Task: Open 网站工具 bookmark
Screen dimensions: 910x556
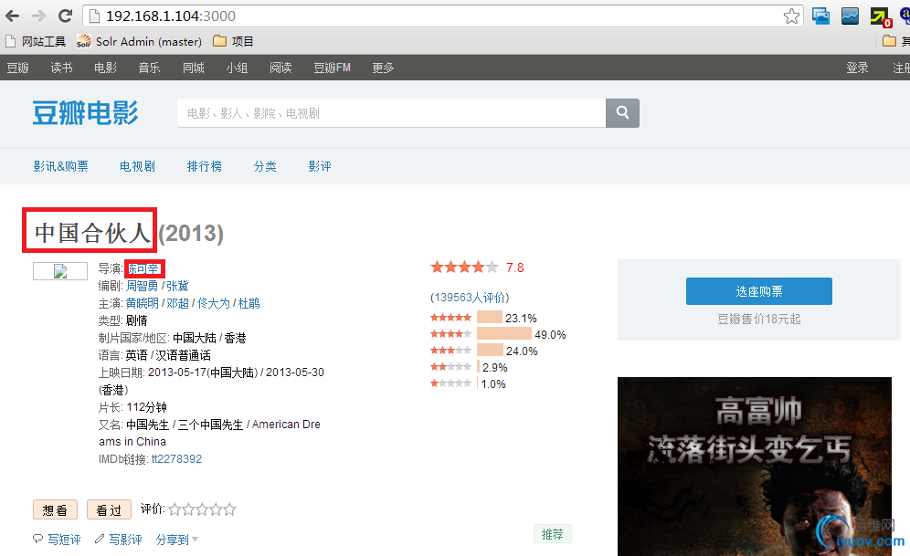Action: click(36, 41)
